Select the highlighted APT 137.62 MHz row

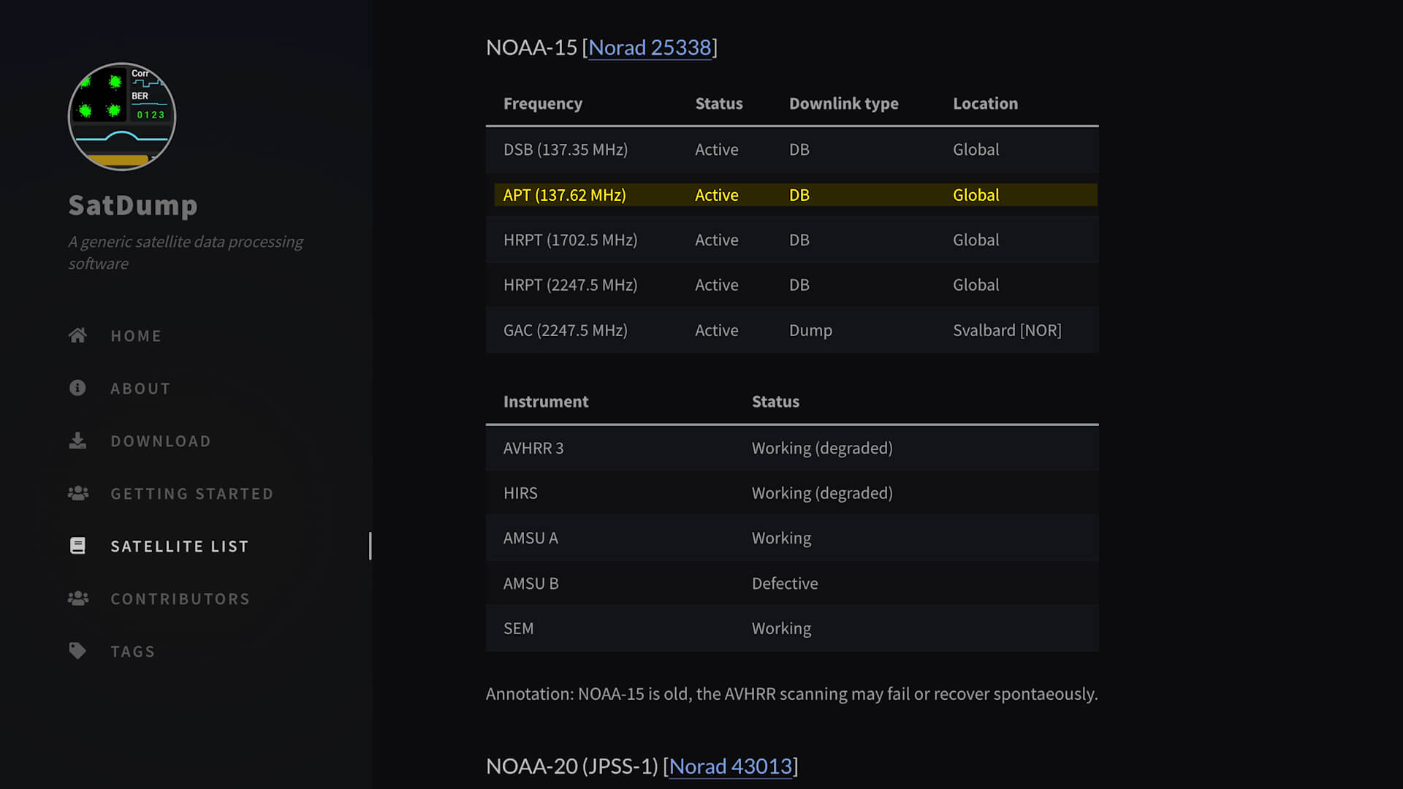[791, 194]
